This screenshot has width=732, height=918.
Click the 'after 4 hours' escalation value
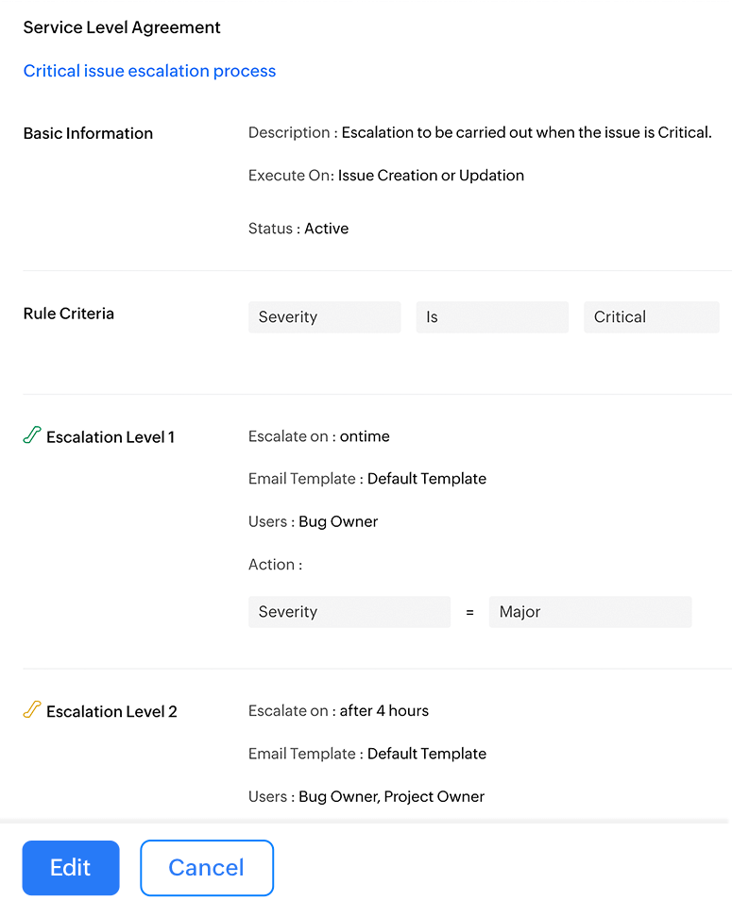383,710
